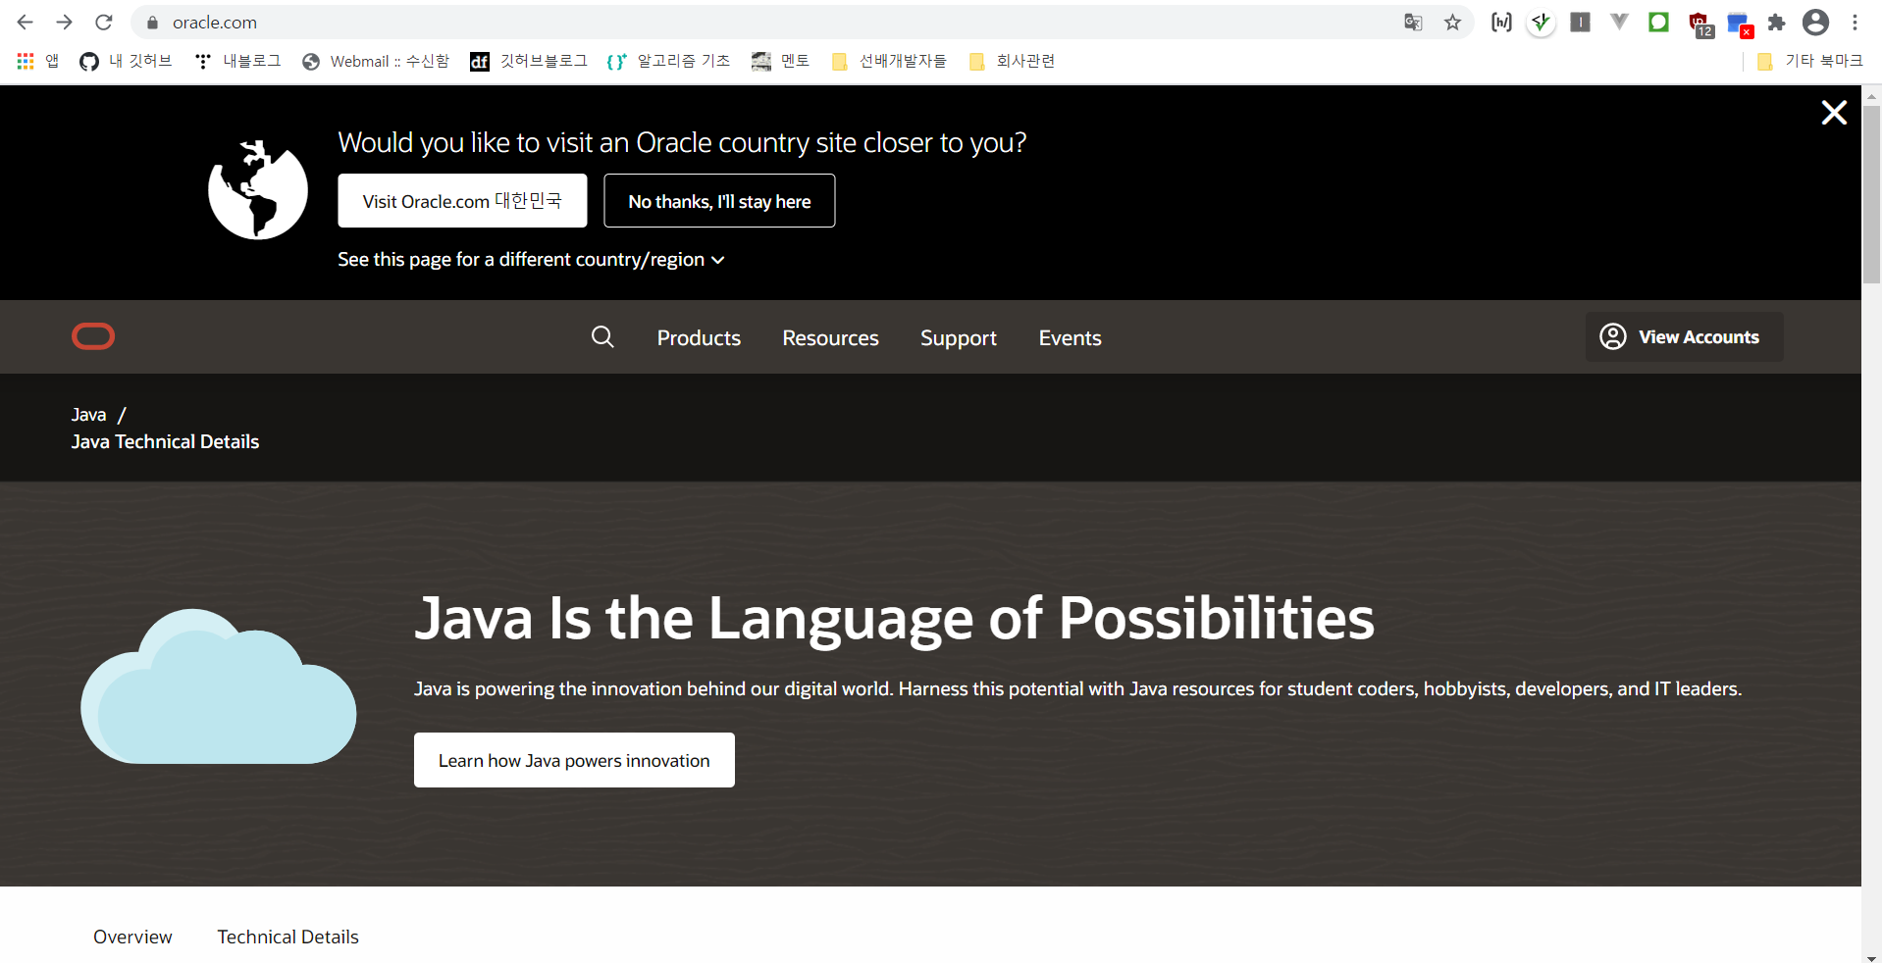Expand the 기타 북마크 folder
This screenshot has height=963, width=1882.
tap(1810, 61)
